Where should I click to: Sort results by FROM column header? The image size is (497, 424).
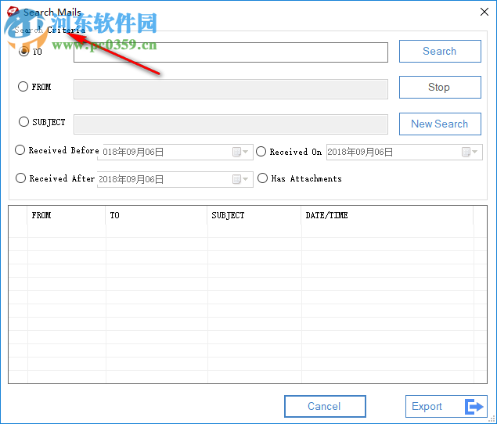[x=67, y=215]
